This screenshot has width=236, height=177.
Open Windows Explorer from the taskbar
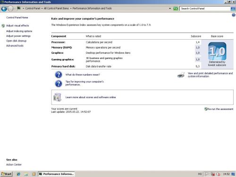[26, 174]
